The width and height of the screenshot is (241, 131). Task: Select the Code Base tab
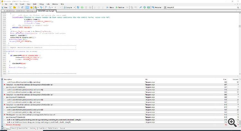tap(42, 128)
